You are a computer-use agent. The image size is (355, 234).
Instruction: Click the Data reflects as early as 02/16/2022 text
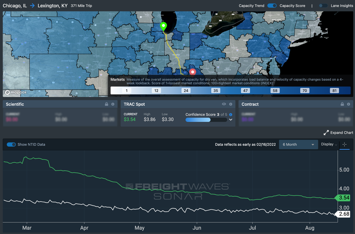click(245, 145)
